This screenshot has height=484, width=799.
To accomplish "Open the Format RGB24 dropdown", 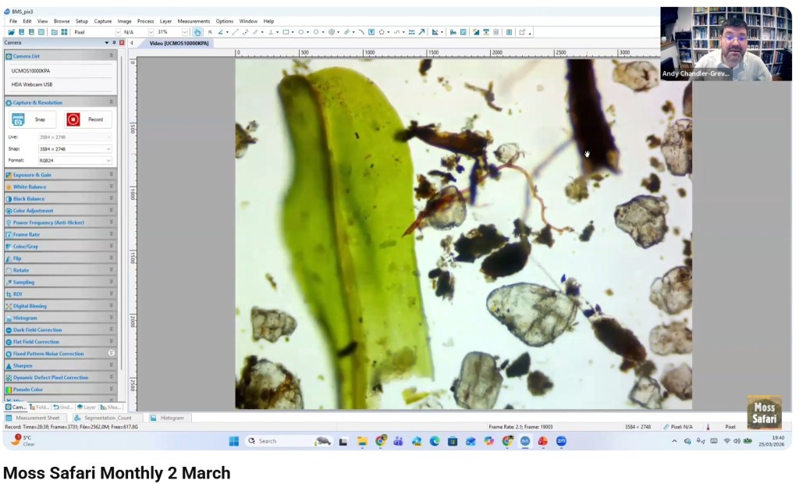I will [x=75, y=160].
